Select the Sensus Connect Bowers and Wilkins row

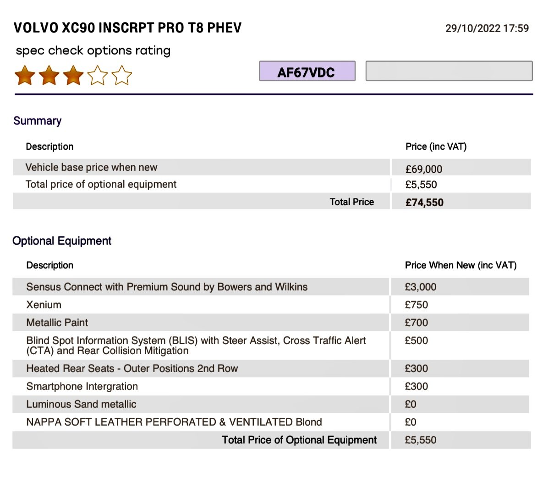pyautogui.click(x=271, y=287)
